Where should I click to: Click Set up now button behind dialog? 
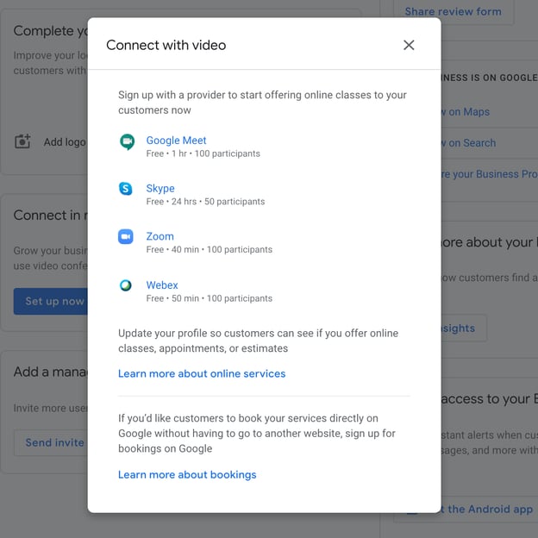50,301
